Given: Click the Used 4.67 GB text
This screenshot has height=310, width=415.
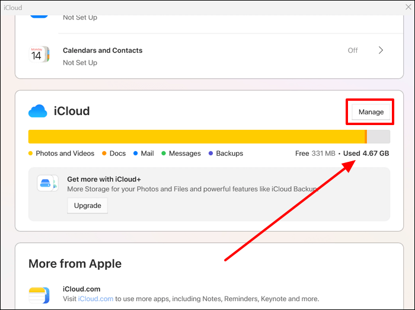Looking at the screenshot, I should (x=366, y=154).
